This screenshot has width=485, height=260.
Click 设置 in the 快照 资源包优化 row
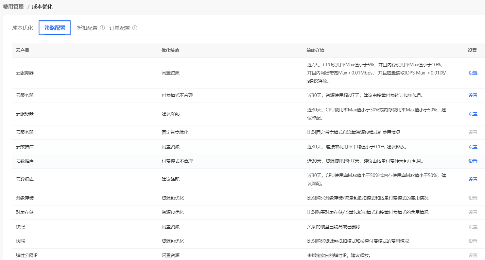473,241
